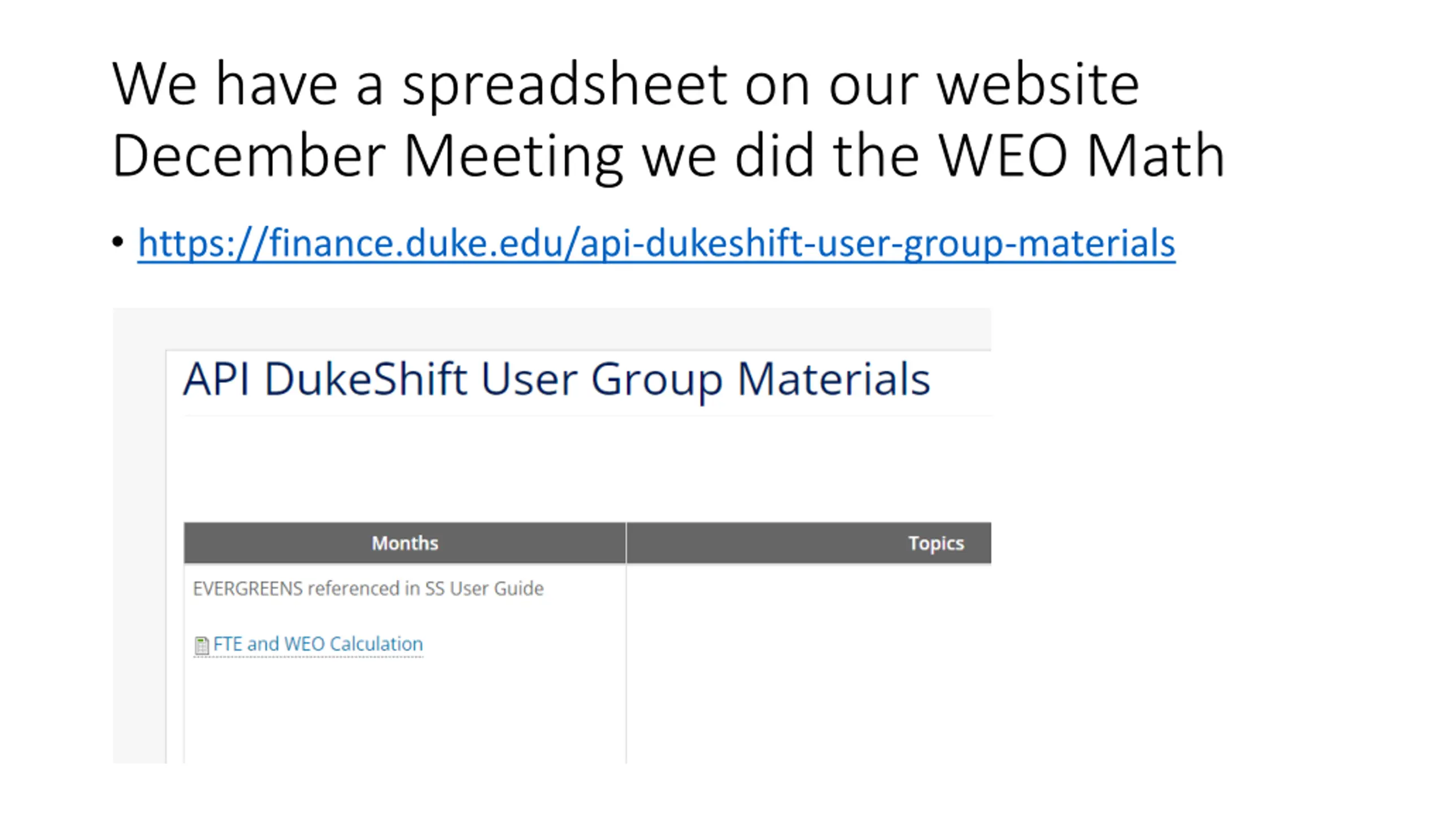The image size is (1446, 813).
Task: Click the gray margin left of the webpage panel
Action: 139,535
